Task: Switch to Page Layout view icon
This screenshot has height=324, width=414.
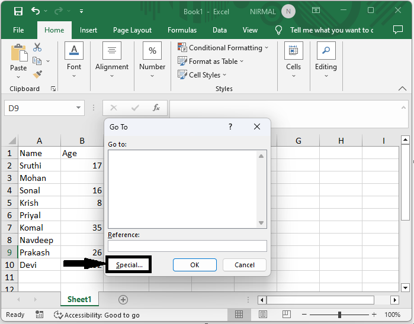Action: pos(262,315)
